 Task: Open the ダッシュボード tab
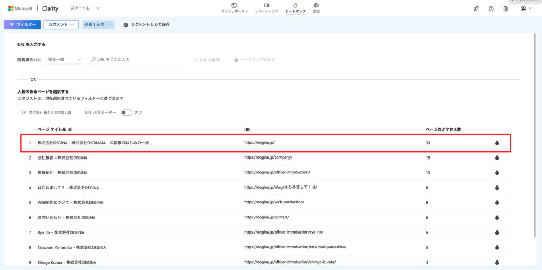tap(234, 8)
